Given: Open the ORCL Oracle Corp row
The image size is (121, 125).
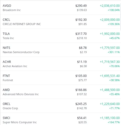Looking at the screenshot, I should click(60, 106).
